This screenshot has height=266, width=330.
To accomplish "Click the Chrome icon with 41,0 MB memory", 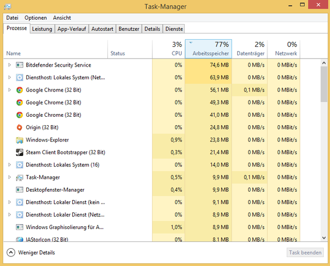I will pyautogui.click(x=20, y=115).
